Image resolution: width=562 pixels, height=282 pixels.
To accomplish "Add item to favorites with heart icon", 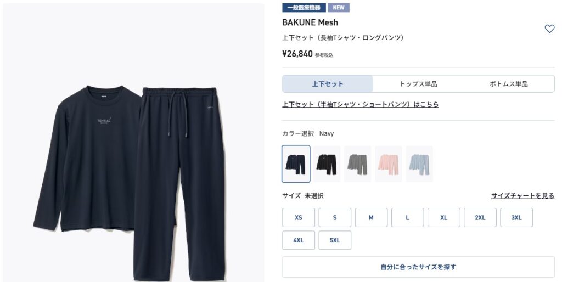I will pos(549,29).
